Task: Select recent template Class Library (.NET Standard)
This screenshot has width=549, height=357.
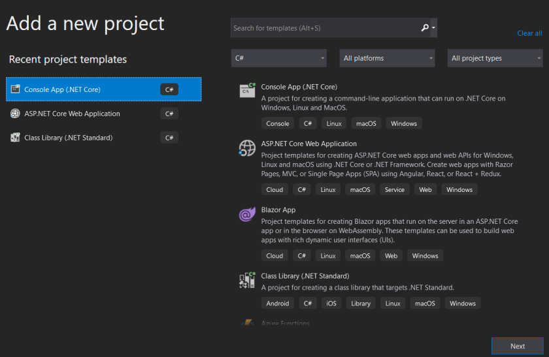Action: [104, 138]
